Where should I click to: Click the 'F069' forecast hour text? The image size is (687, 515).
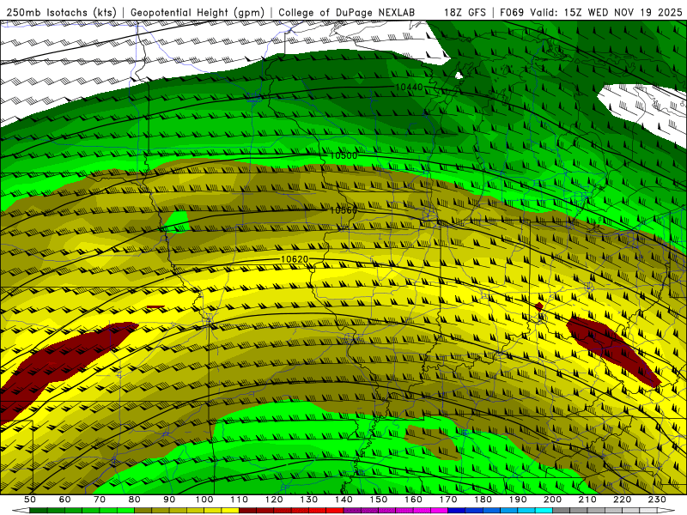(512, 12)
